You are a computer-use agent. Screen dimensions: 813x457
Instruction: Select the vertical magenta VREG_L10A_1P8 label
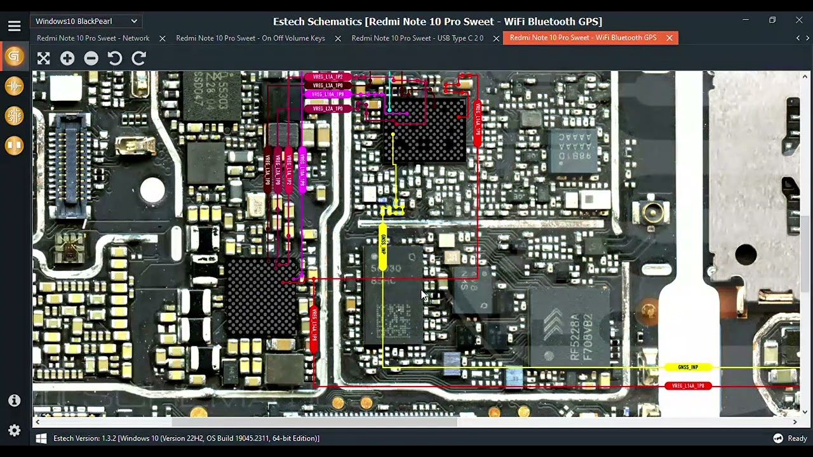(x=302, y=171)
